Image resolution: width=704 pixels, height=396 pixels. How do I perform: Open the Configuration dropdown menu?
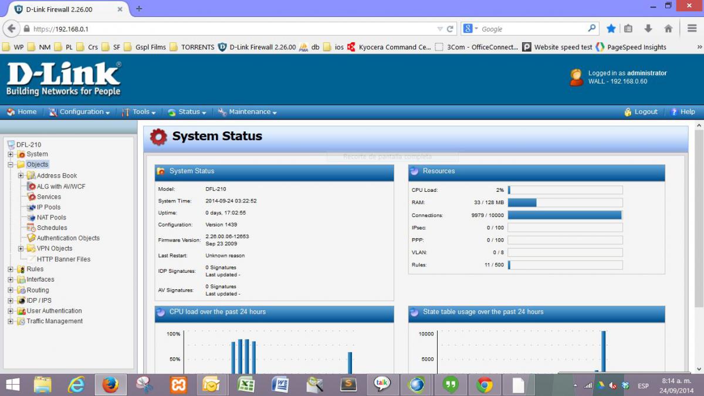tap(79, 112)
